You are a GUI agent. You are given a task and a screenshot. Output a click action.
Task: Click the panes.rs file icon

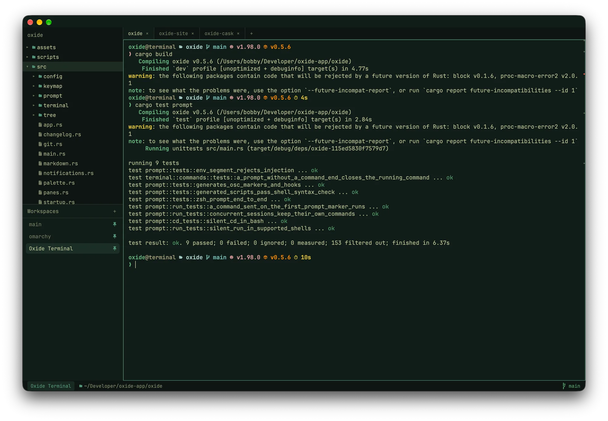coord(40,192)
